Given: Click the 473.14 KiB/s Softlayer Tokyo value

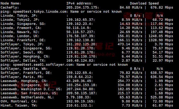Looking at the screenshot, I should pyautogui.click(x=130, y=44).
